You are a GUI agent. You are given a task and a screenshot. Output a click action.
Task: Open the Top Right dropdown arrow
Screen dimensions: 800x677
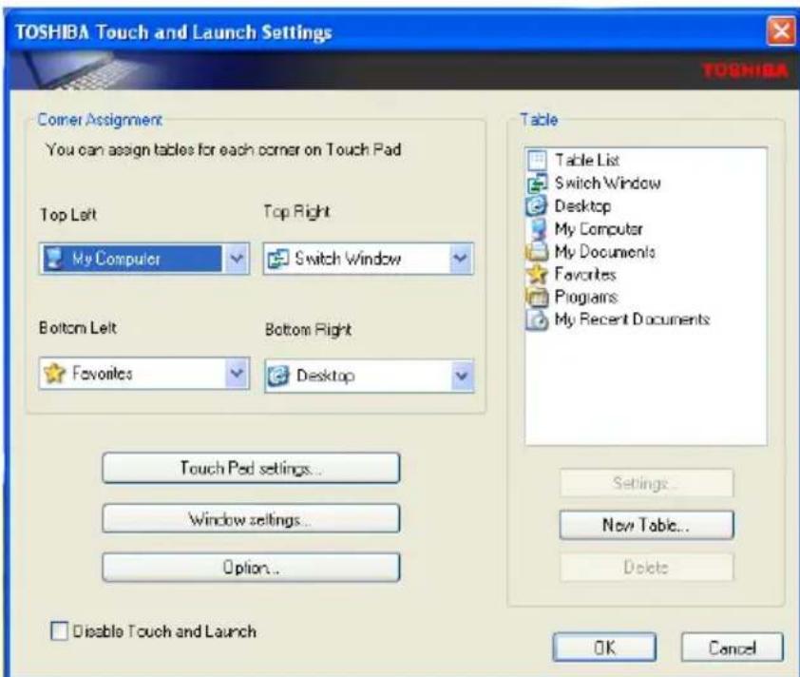pos(461,259)
